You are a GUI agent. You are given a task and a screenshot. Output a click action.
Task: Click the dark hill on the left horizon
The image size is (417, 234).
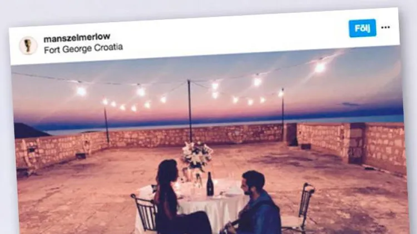(29, 131)
